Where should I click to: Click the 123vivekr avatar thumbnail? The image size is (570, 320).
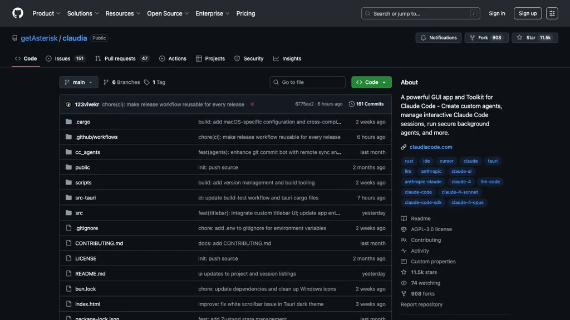(x=68, y=104)
